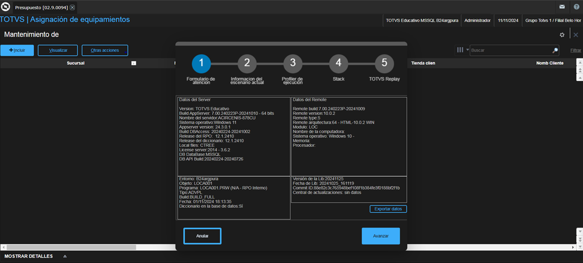
Task: Click the go-to-first-record arrow at the top of the scrollbar
Action: [579, 61]
